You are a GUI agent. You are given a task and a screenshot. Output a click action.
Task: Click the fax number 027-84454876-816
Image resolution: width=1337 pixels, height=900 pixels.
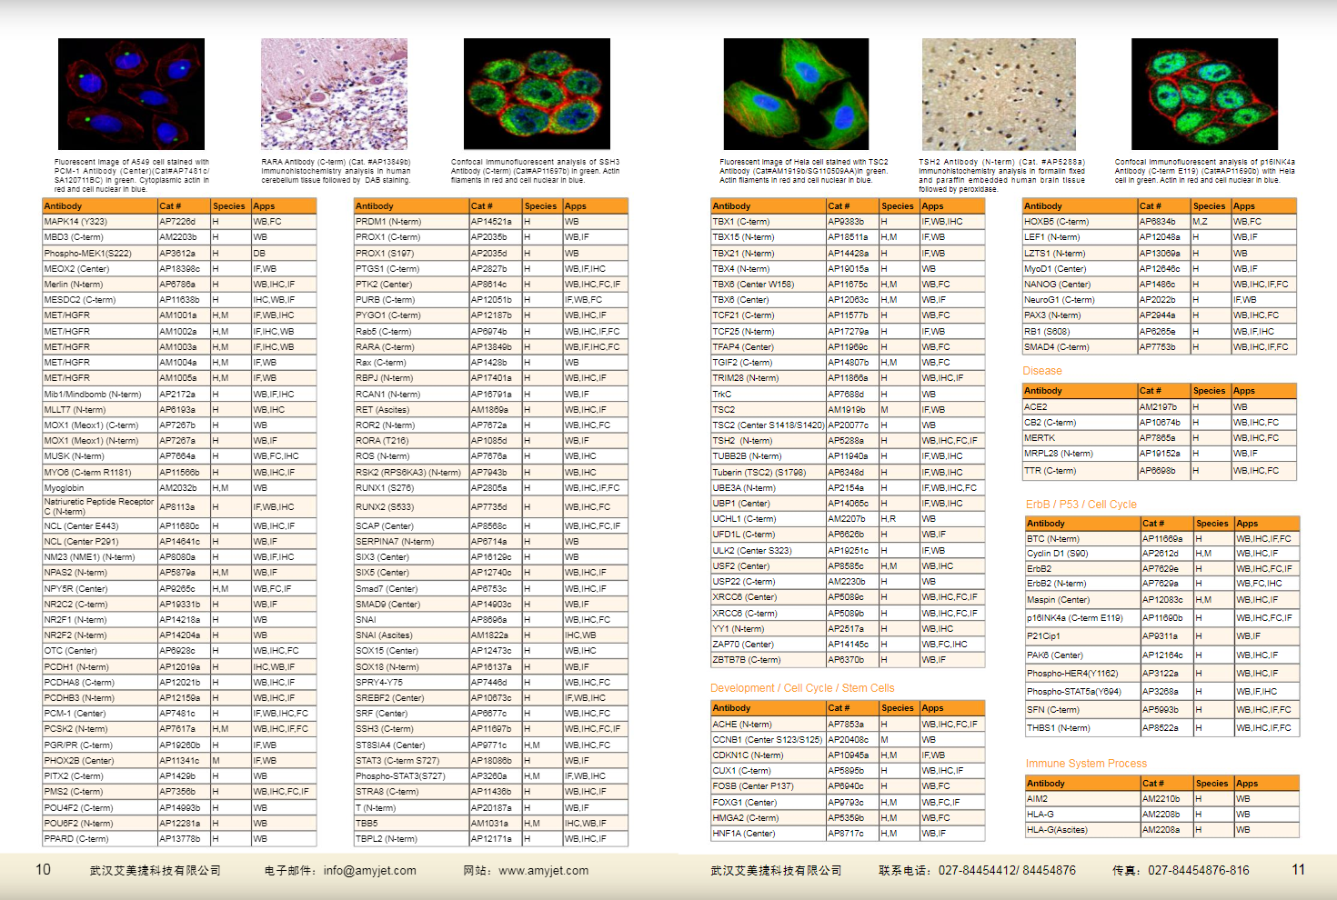1198,871
